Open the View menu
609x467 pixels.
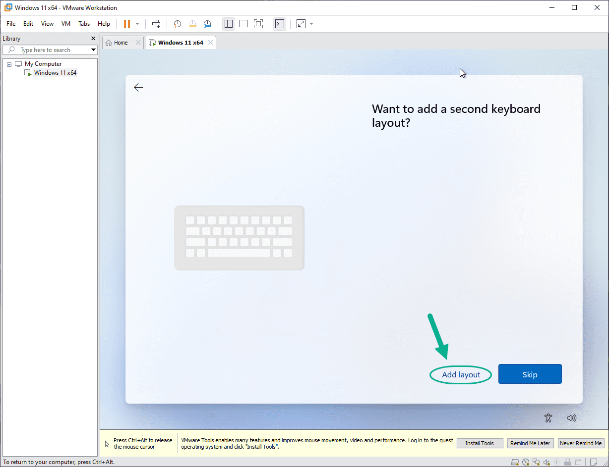tap(47, 24)
